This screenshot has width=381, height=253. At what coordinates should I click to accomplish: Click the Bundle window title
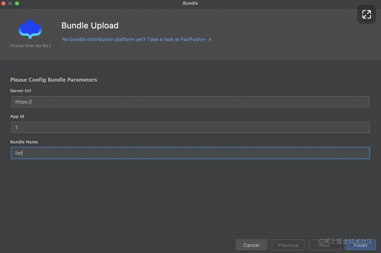tap(190, 3)
